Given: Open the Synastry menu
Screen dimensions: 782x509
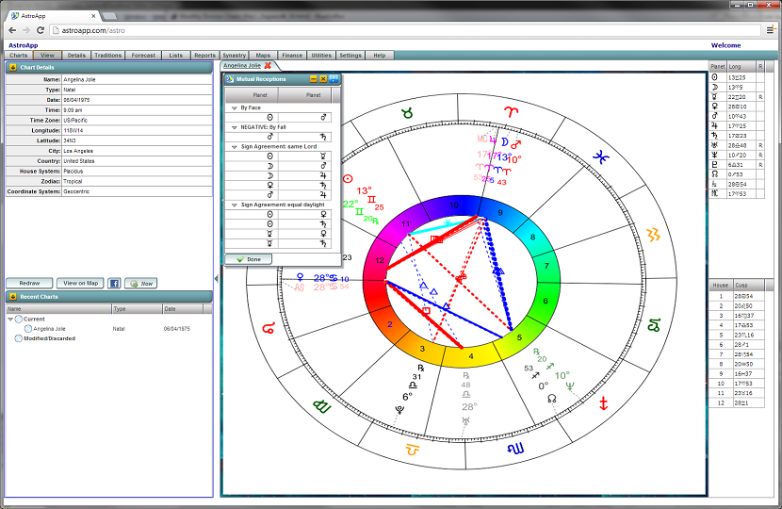Looking at the screenshot, I should [x=234, y=56].
